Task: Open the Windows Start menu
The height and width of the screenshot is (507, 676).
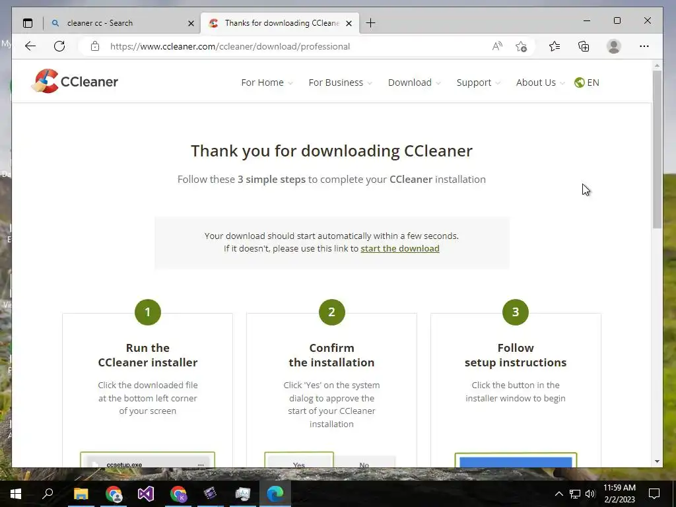Action: coord(16,494)
